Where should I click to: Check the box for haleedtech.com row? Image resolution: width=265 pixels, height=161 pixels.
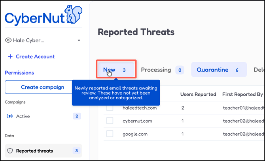pos(110,108)
